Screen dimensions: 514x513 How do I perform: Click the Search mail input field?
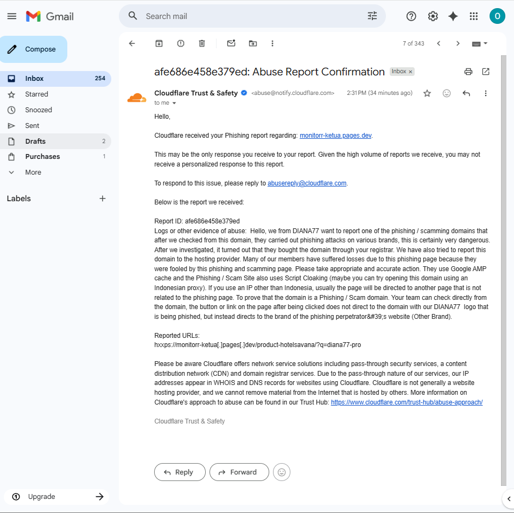point(252,16)
